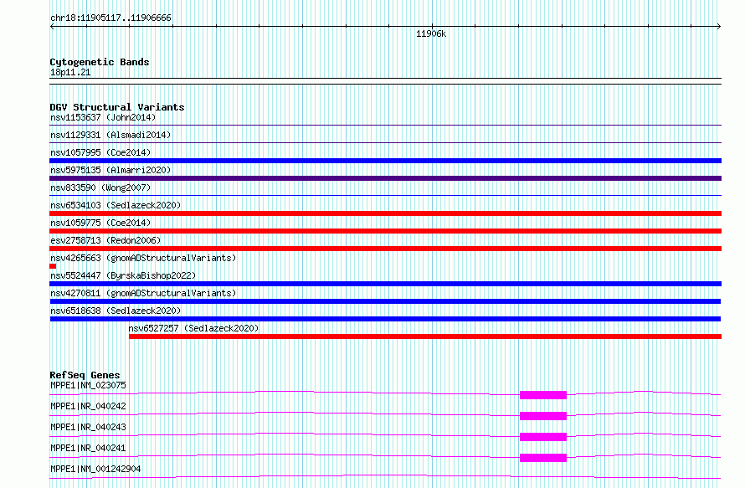745x488 pixels.
Task: Click the chr18:11905117..11906666 coordinate label
Action: click(x=110, y=18)
